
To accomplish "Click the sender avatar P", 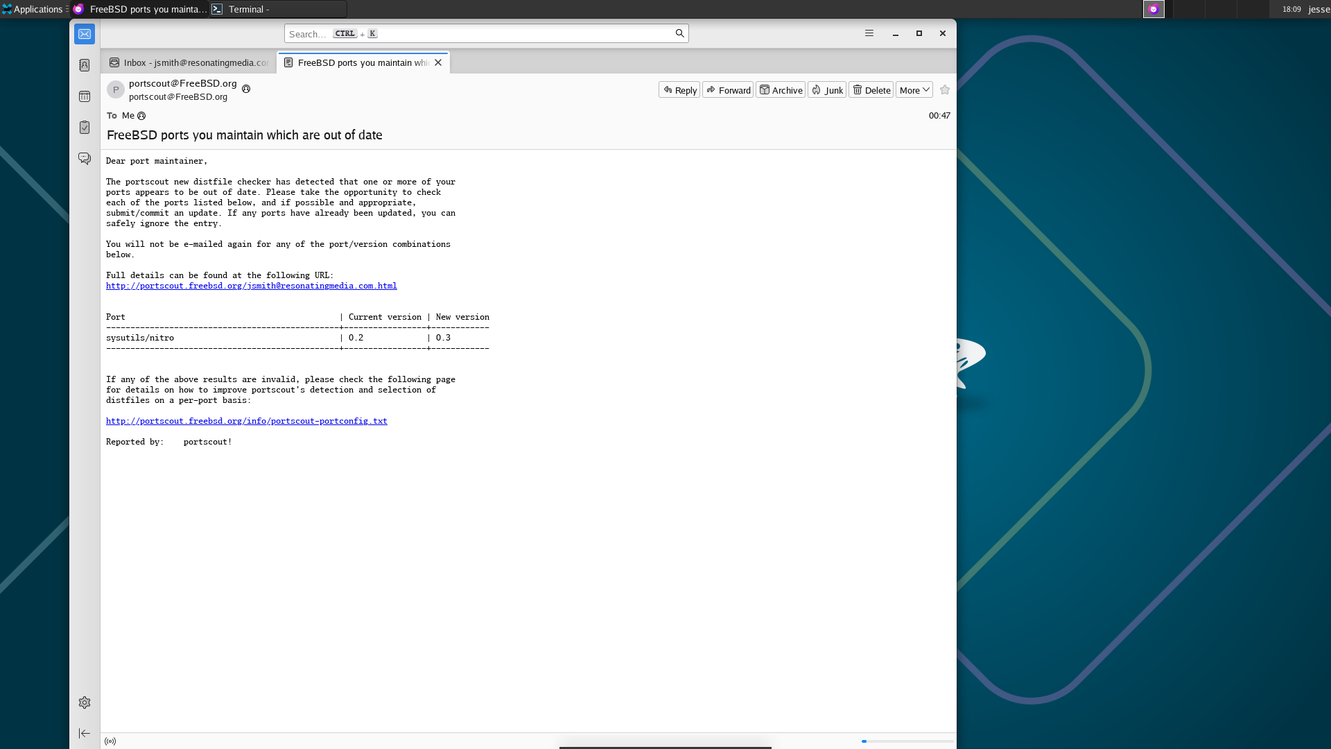I will [116, 89].
